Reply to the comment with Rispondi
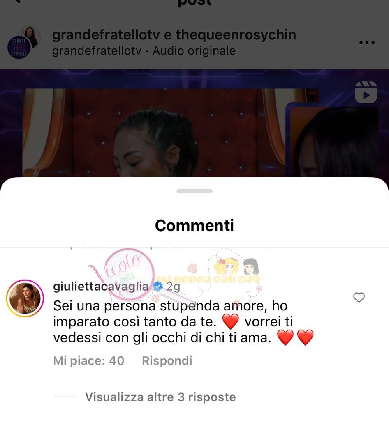This screenshot has height=422, width=389. (167, 361)
